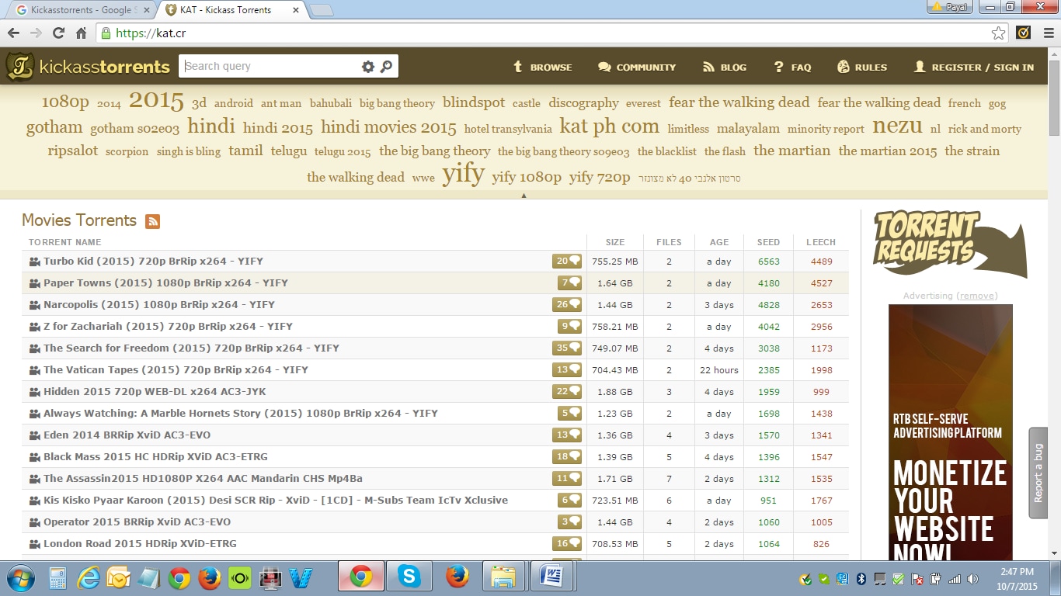Click the network signal icon in system tray
The width and height of the screenshot is (1061, 596).
coord(954,579)
